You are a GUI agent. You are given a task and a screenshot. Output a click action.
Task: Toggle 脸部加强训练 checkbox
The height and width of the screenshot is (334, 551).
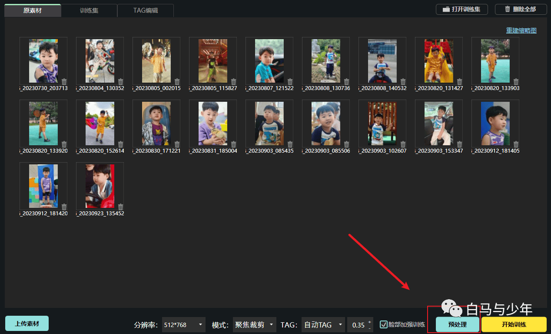tap(383, 324)
